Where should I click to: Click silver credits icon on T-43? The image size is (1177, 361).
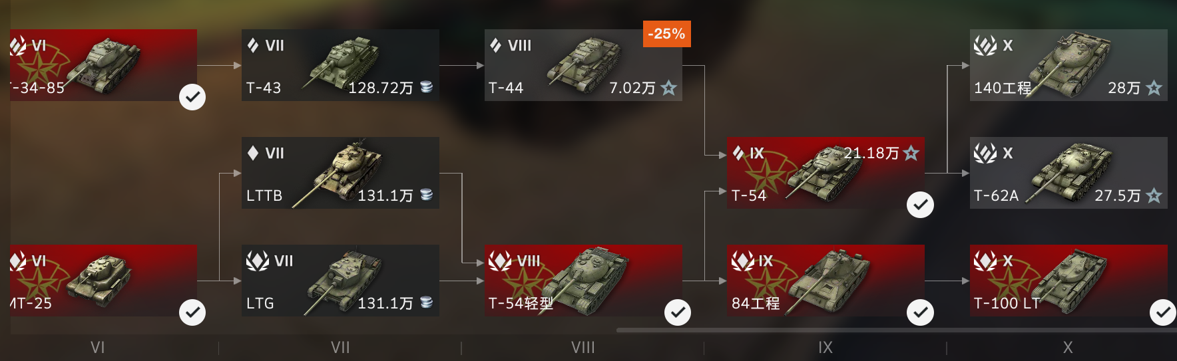click(427, 87)
